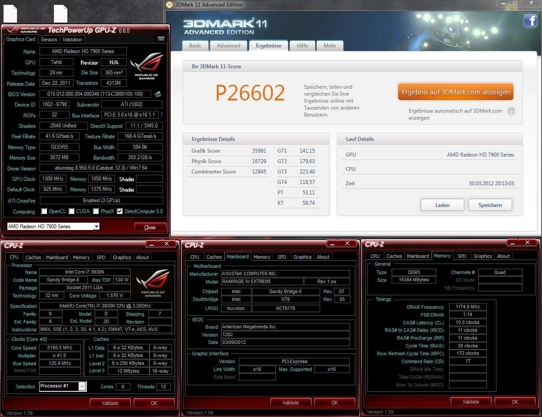Screen dimensions: 542x417
Task: Open the Advanced tab in 3DMark 11
Action: 228,46
